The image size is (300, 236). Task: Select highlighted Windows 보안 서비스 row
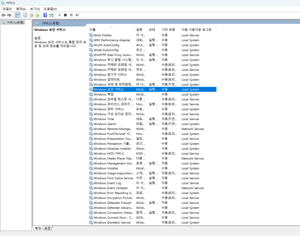(x=152, y=89)
